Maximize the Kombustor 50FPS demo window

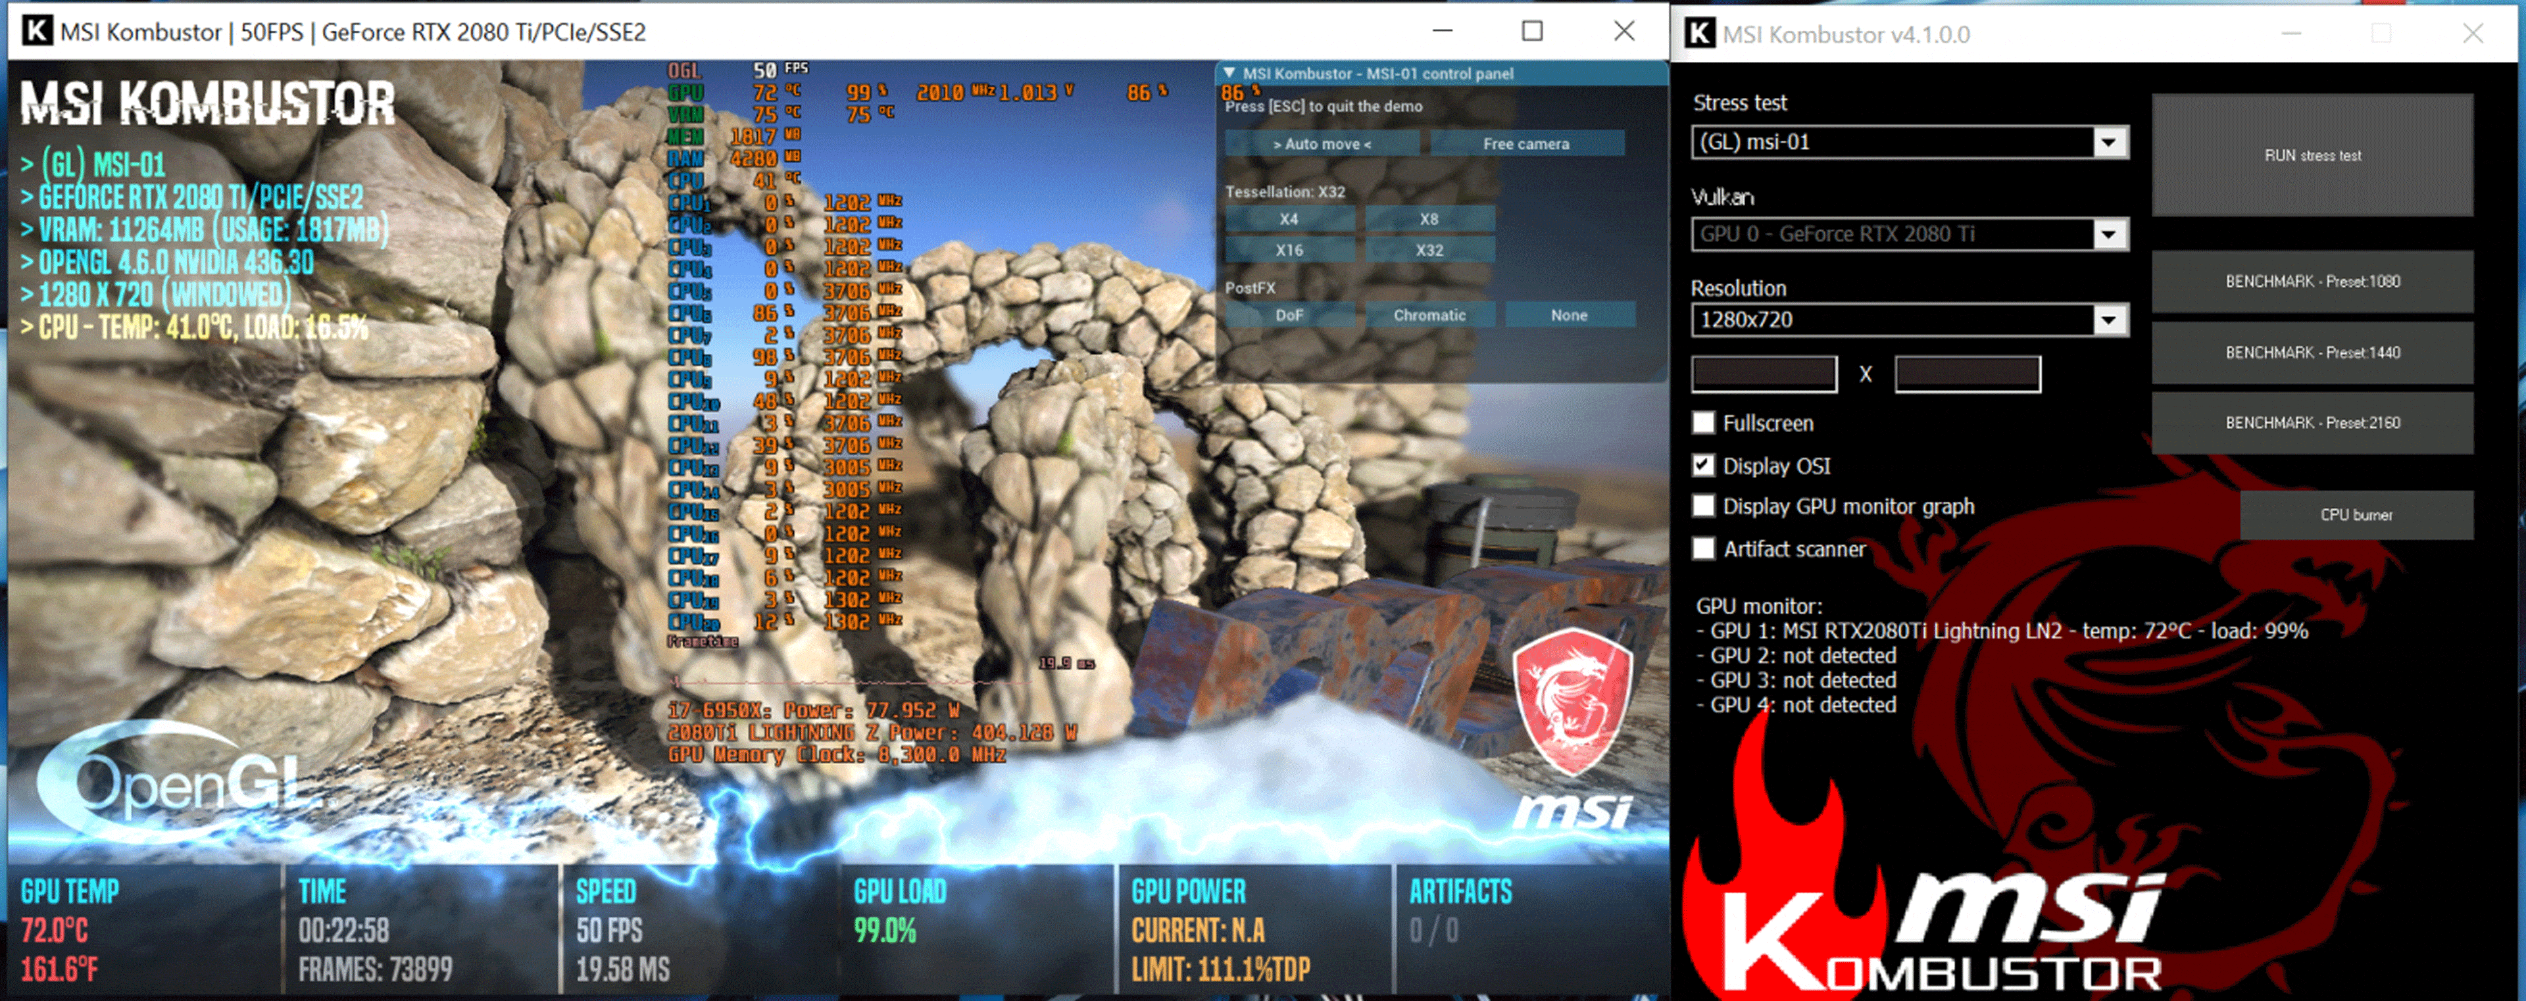(1531, 32)
